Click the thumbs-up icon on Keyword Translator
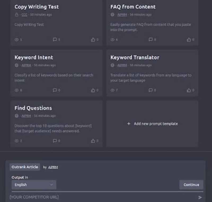The width and height of the screenshot is (212, 202). click(189, 90)
